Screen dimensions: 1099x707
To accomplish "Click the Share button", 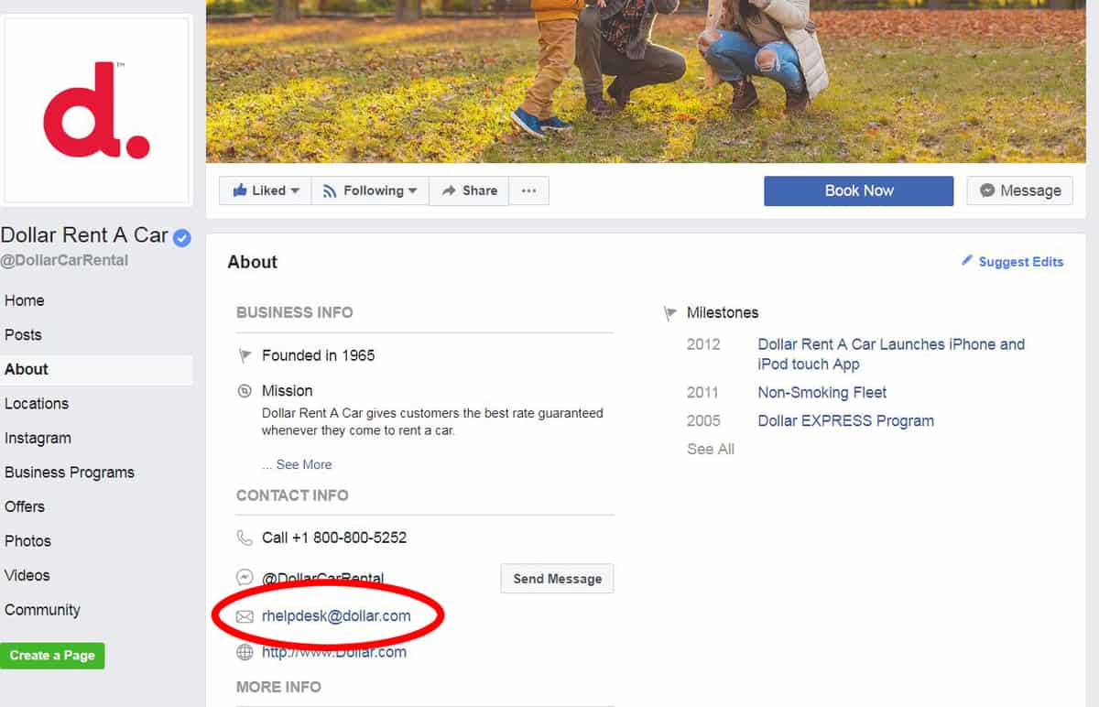I will (469, 190).
